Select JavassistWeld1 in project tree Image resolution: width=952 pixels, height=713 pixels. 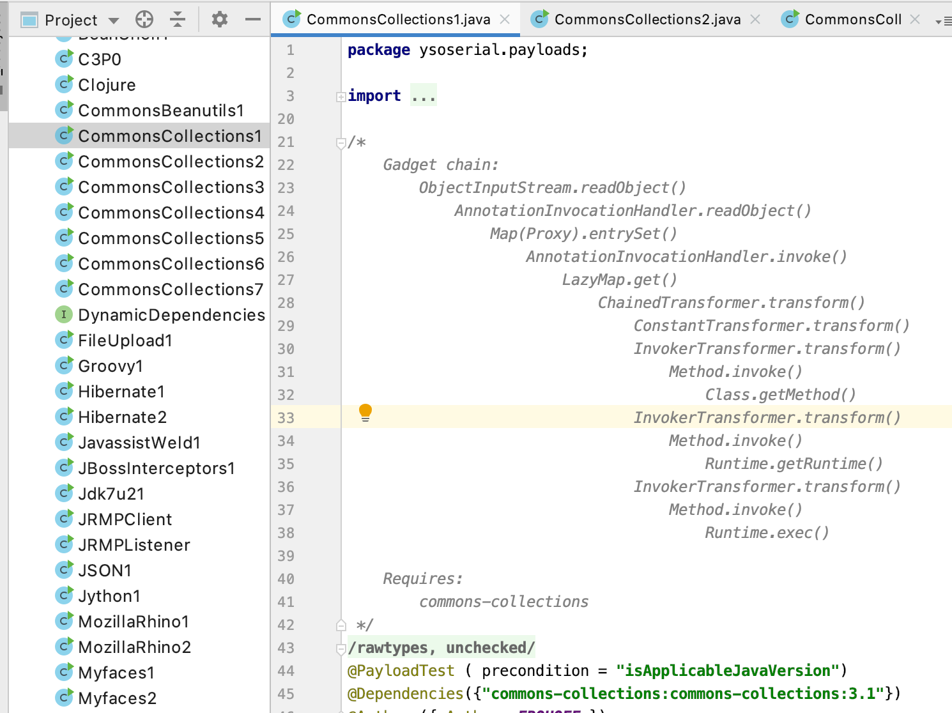(x=139, y=443)
